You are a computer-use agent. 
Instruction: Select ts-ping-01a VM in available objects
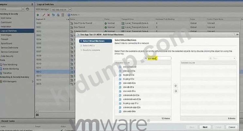(129, 75)
